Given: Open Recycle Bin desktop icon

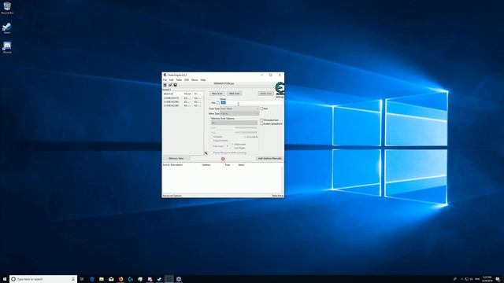Looking at the screenshot, I should [7, 8].
